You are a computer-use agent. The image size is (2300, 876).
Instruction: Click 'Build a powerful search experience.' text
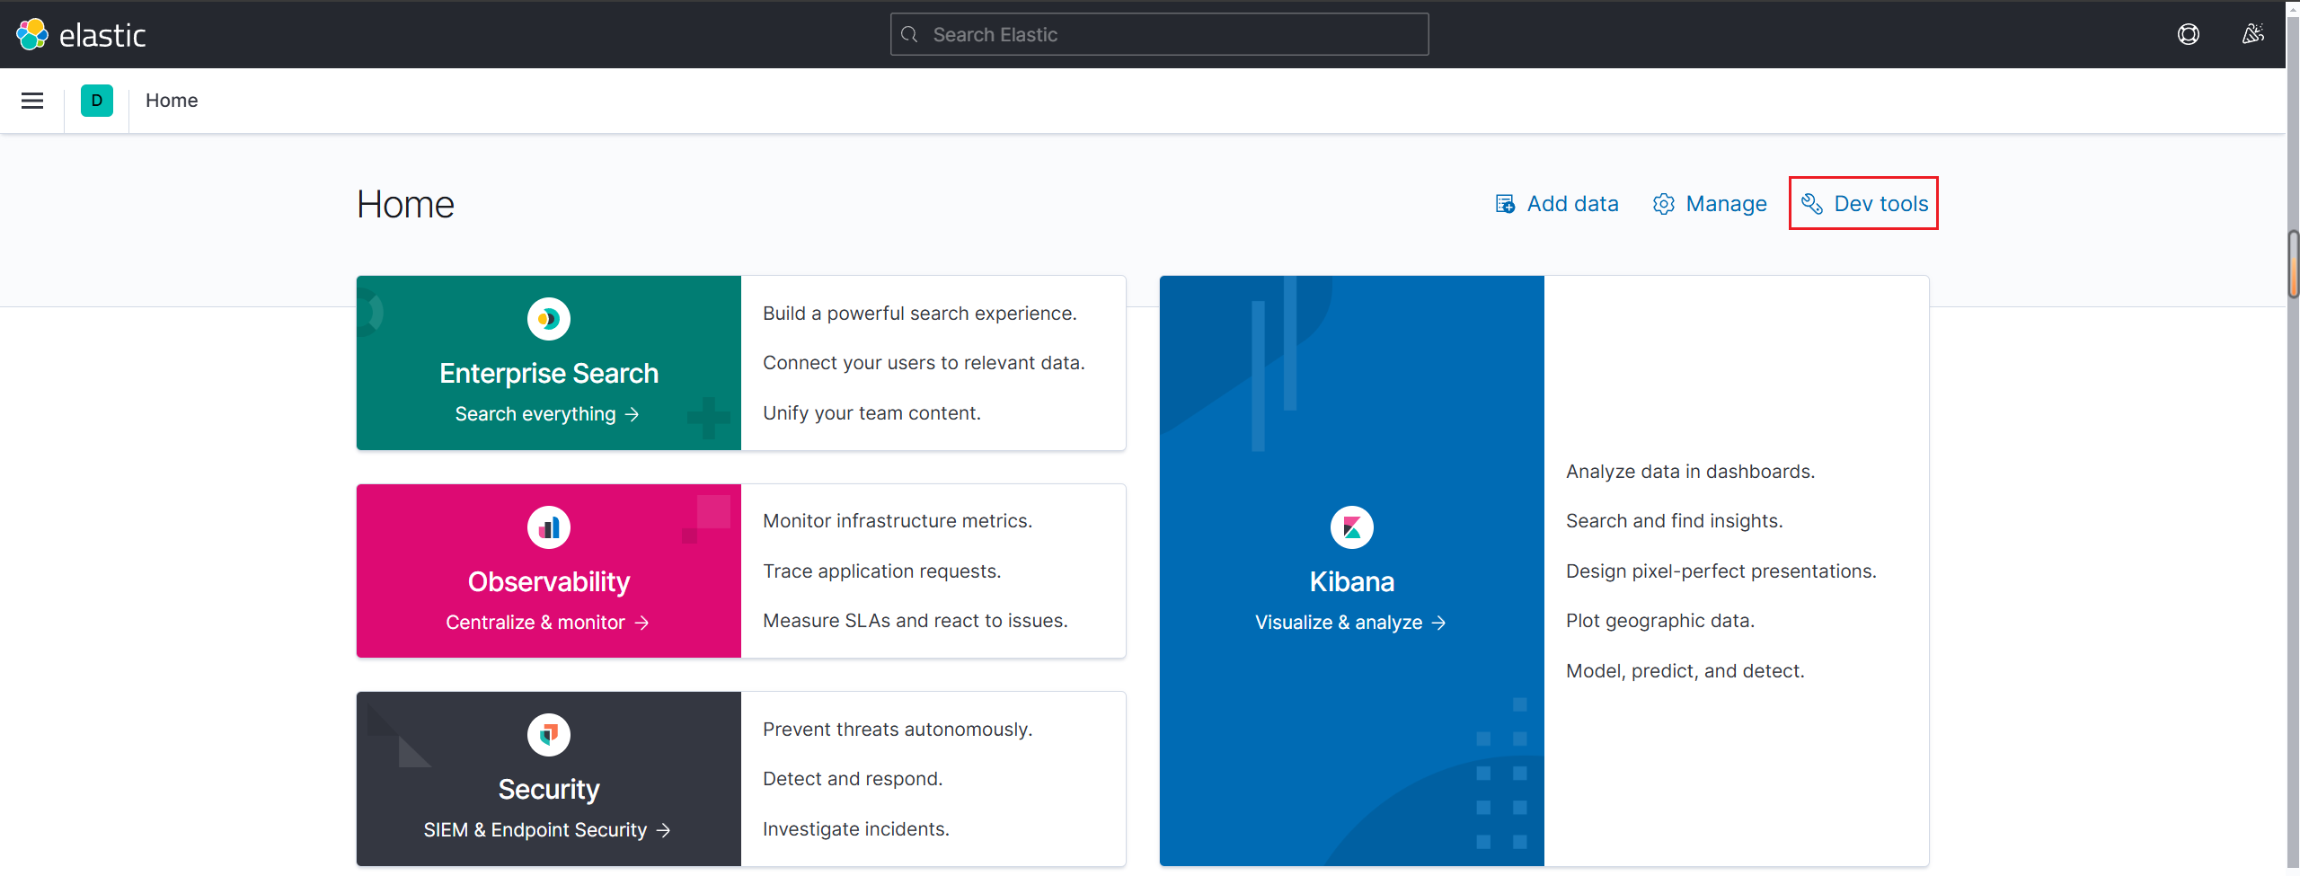click(920, 314)
